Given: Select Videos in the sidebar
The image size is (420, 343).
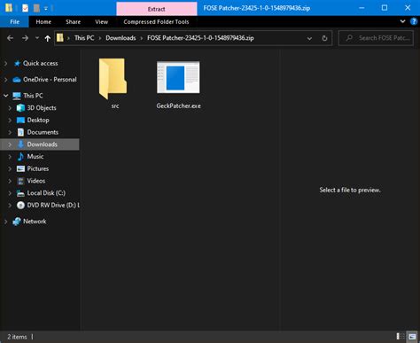Looking at the screenshot, I should [x=36, y=181].
